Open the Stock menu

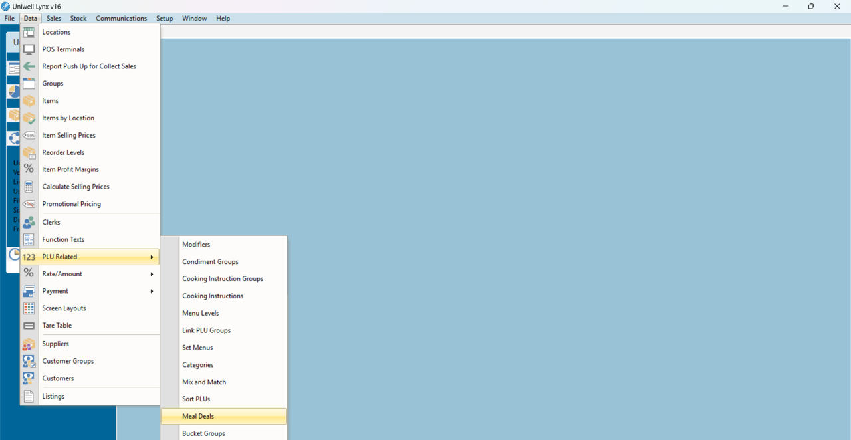78,19
